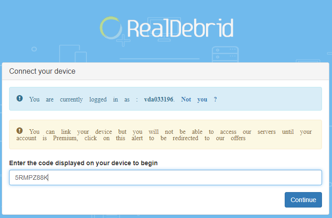This screenshot has width=332, height=218.
Task: Click the Continue button
Action: coord(303,200)
